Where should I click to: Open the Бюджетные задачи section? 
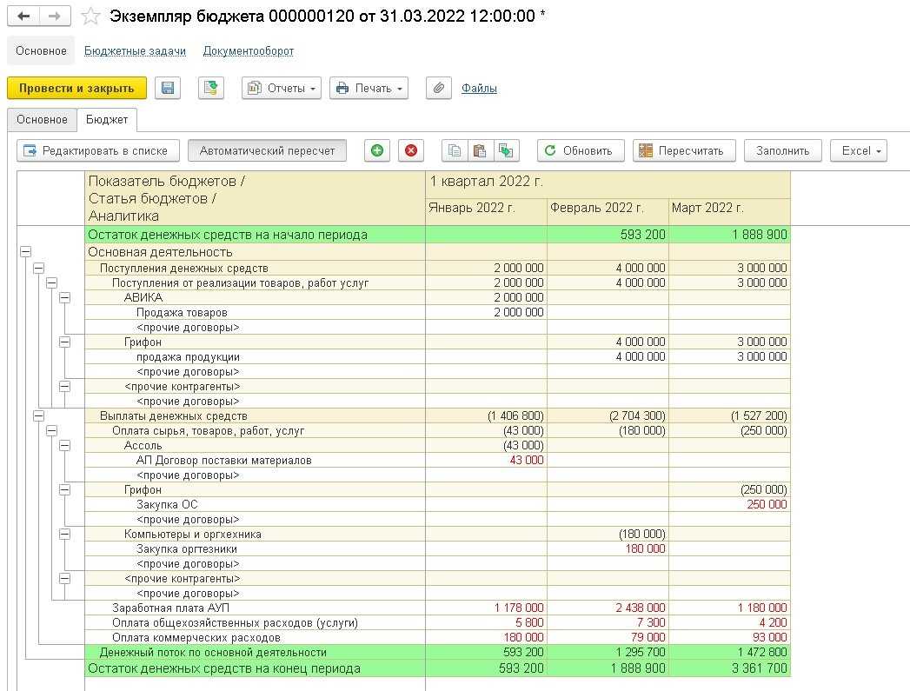135,51
